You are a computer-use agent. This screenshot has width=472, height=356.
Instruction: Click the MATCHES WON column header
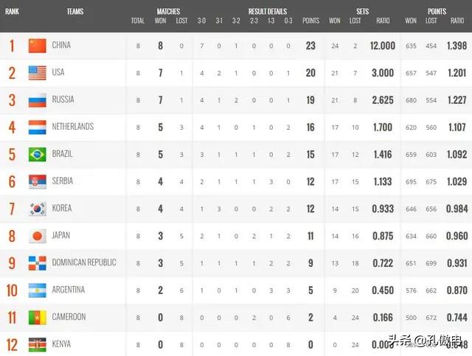[160, 21]
